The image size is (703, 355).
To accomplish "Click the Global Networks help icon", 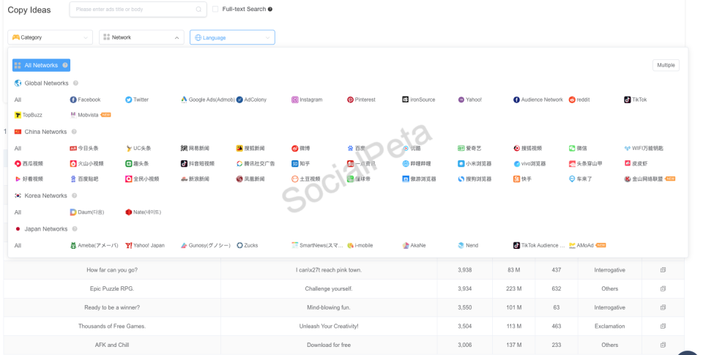I will click(x=75, y=83).
